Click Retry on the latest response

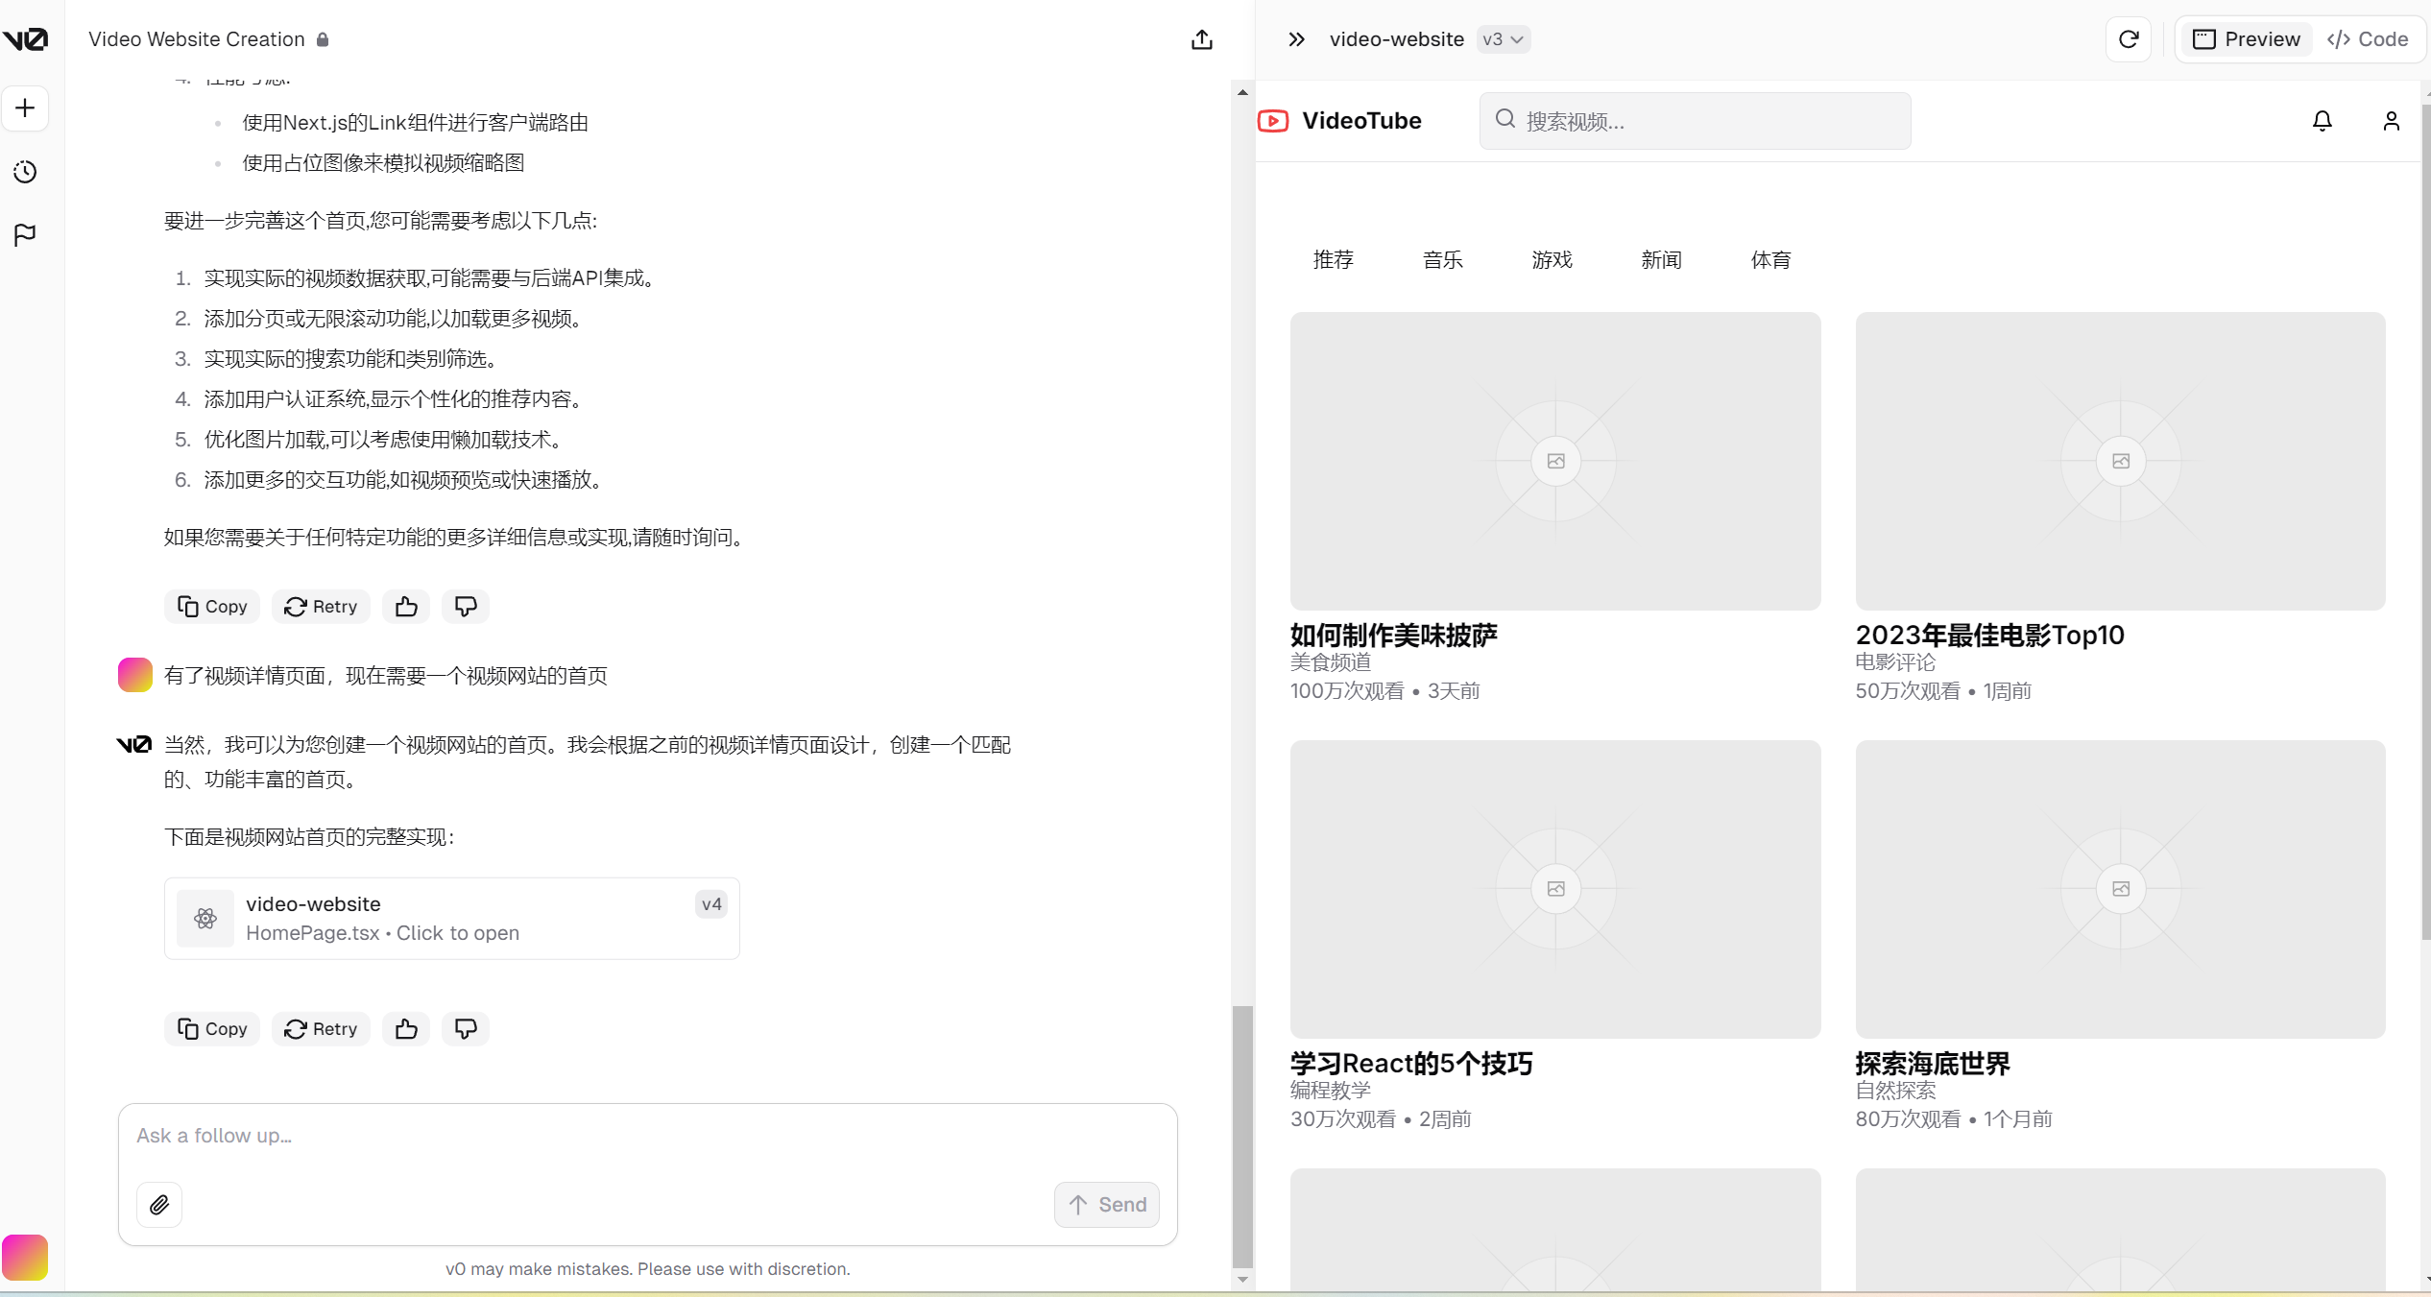tap(321, 1028)
